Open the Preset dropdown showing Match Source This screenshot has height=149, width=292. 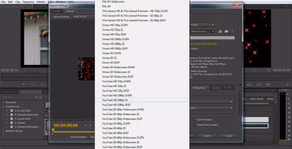(x=202, y=31)
